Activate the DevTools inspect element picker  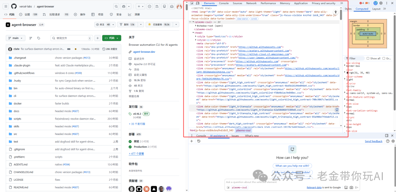[192, 3]
